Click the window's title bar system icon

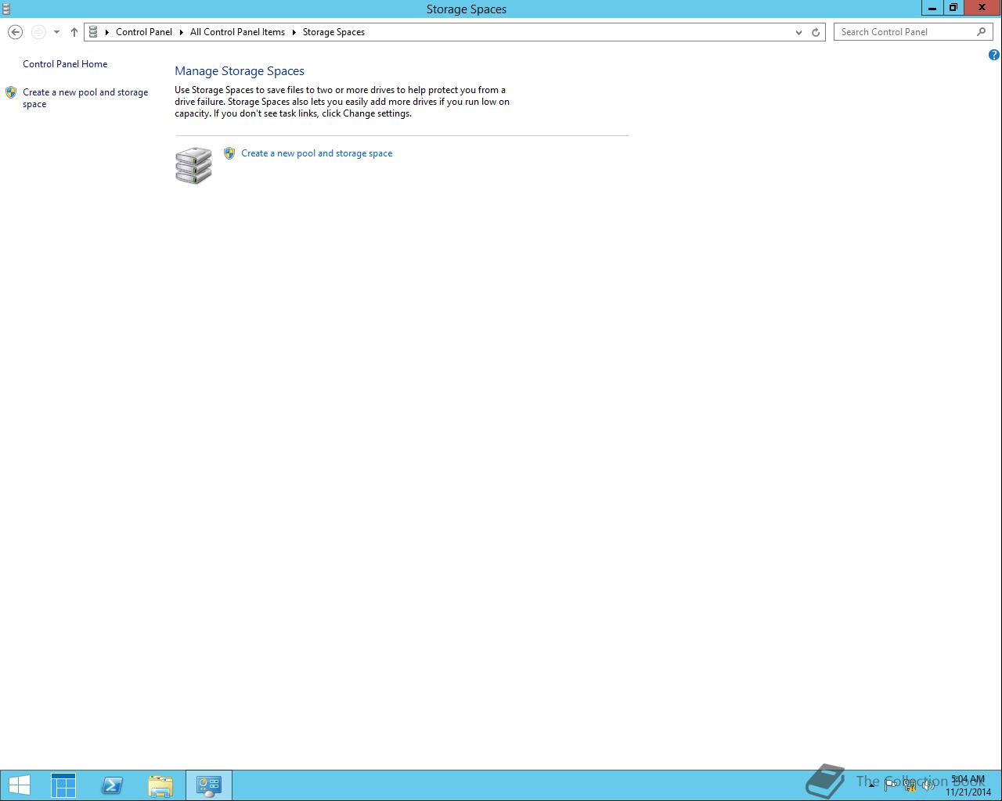6,9
